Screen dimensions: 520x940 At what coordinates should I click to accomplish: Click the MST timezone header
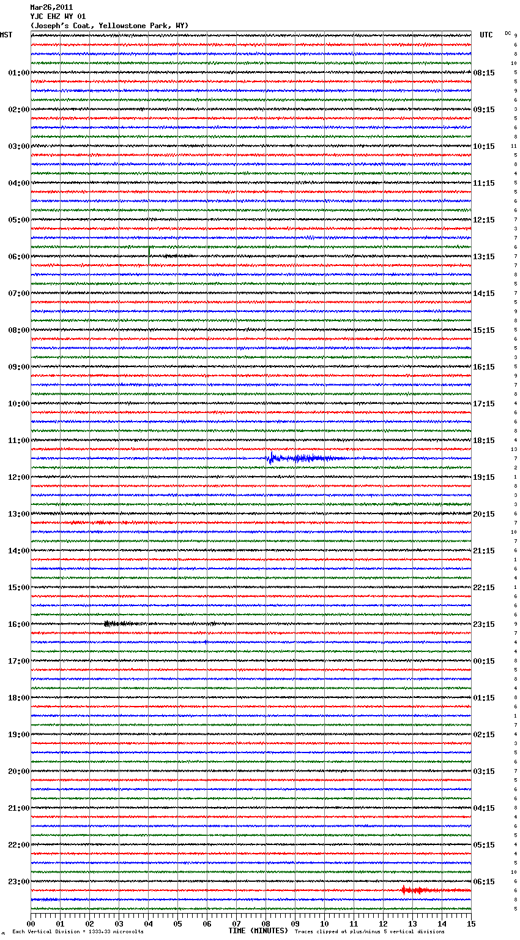[x=6, y=35]
